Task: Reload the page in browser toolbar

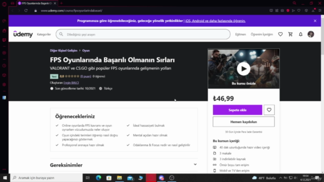Action: 26,11
